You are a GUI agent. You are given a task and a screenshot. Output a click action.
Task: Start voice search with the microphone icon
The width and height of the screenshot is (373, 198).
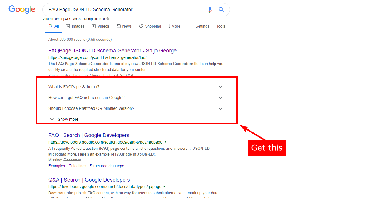point(210,9)
